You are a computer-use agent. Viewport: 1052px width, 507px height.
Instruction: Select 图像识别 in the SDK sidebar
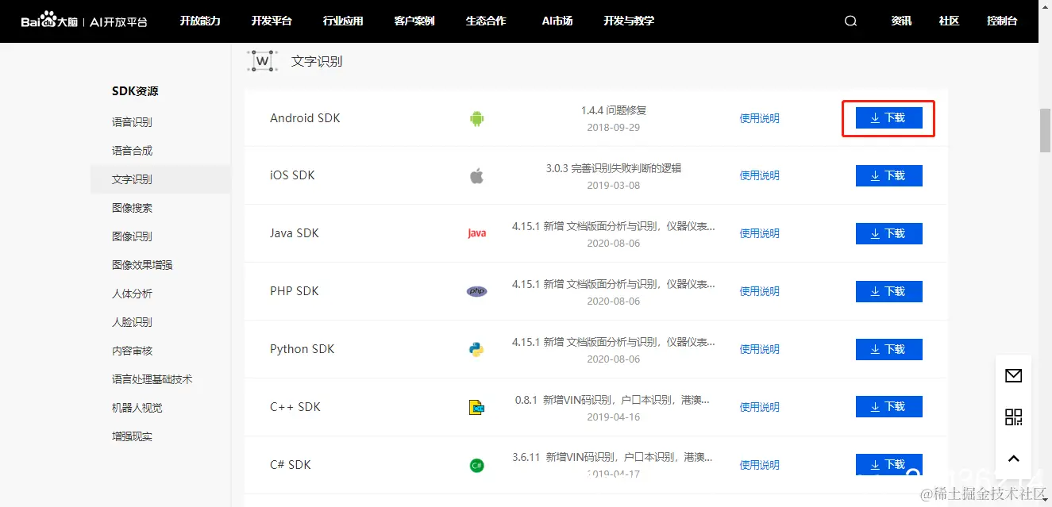coord(132,236)
